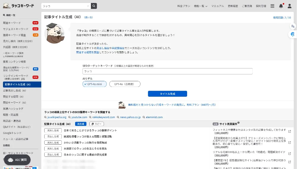
Task: Select GPT-4o mini model
Action: point(94,84)
